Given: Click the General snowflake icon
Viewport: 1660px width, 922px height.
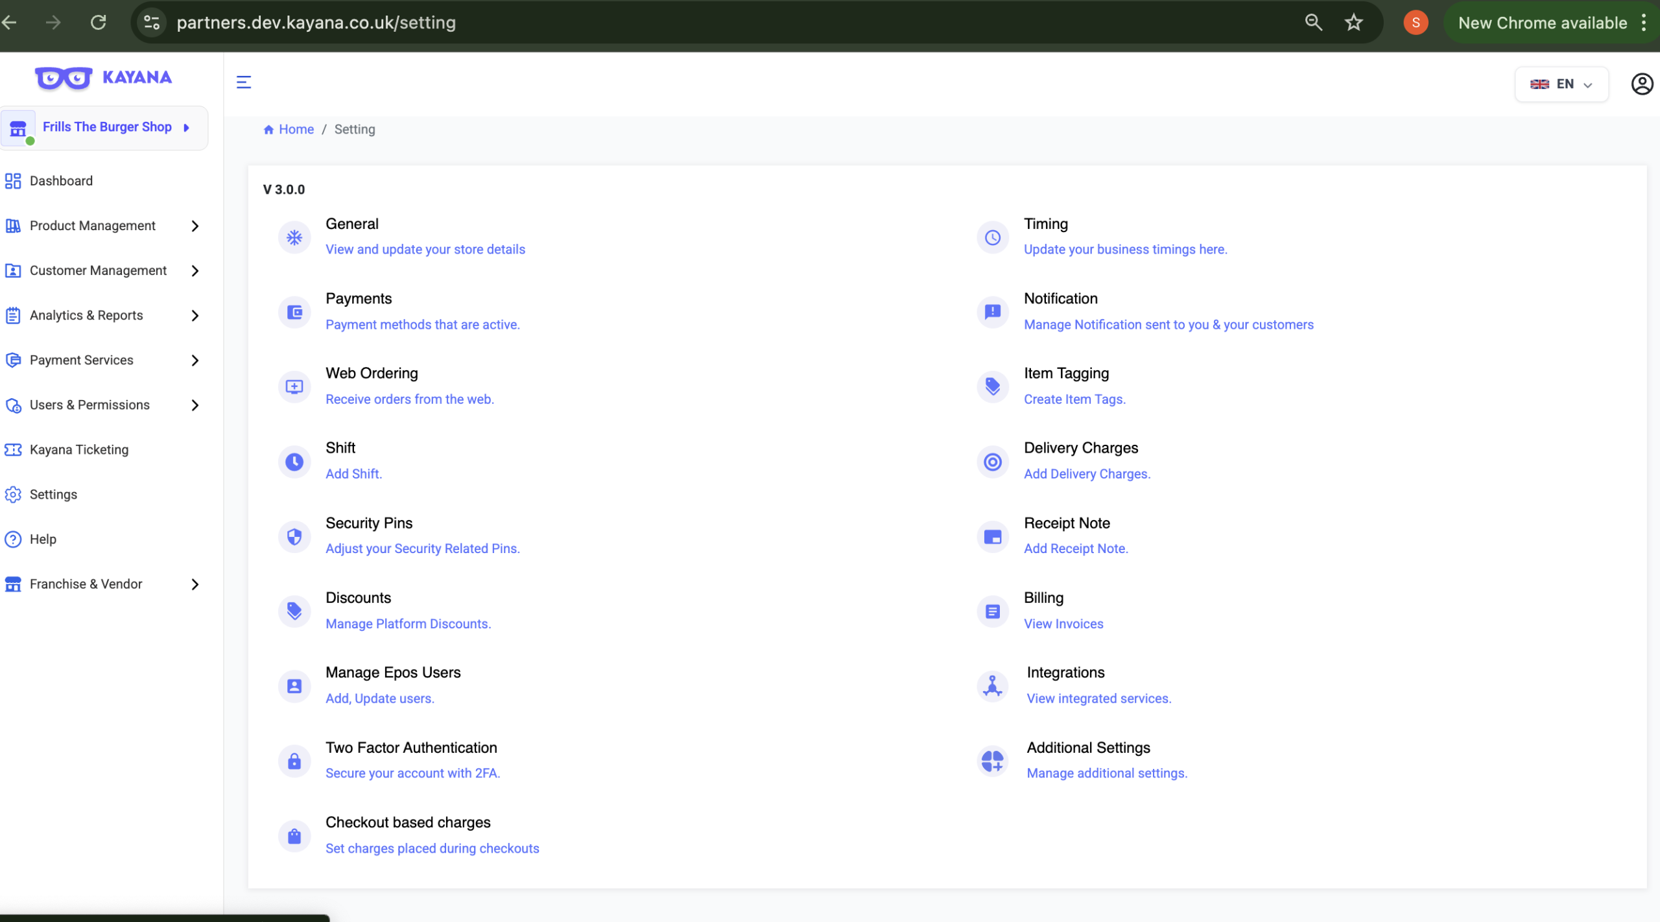Looking at the screenshot, I should pos(294,237).
